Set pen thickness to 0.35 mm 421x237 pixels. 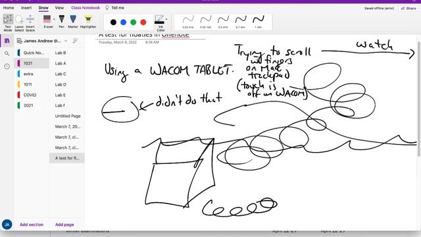click(x=205, y=22)
